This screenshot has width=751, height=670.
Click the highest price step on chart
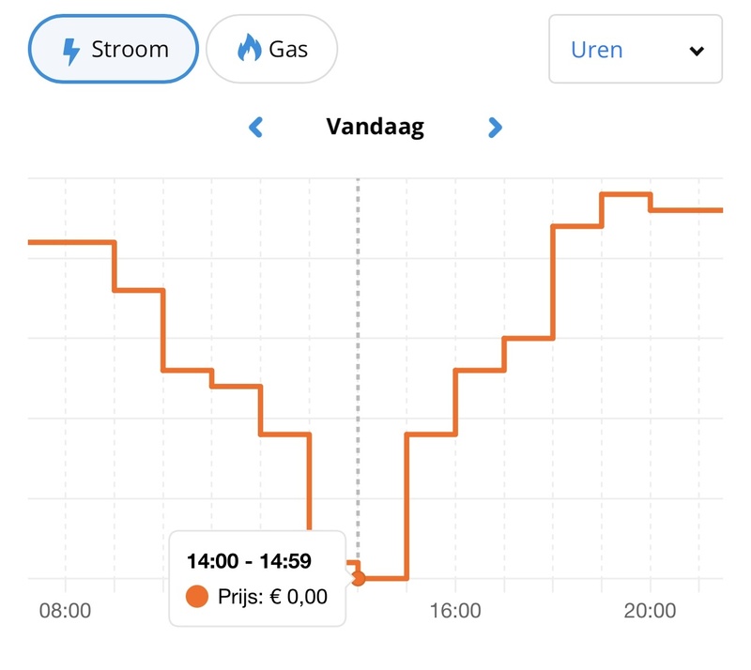pyautogui.click(x=625, y=194)
